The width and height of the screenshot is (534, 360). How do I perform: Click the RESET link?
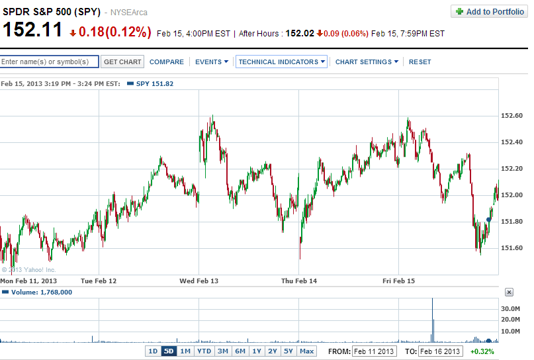tap(420, 62)
